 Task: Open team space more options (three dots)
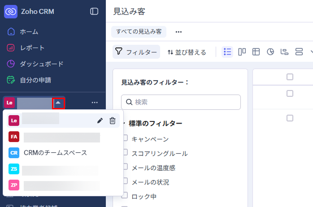(x=95, y=103)
